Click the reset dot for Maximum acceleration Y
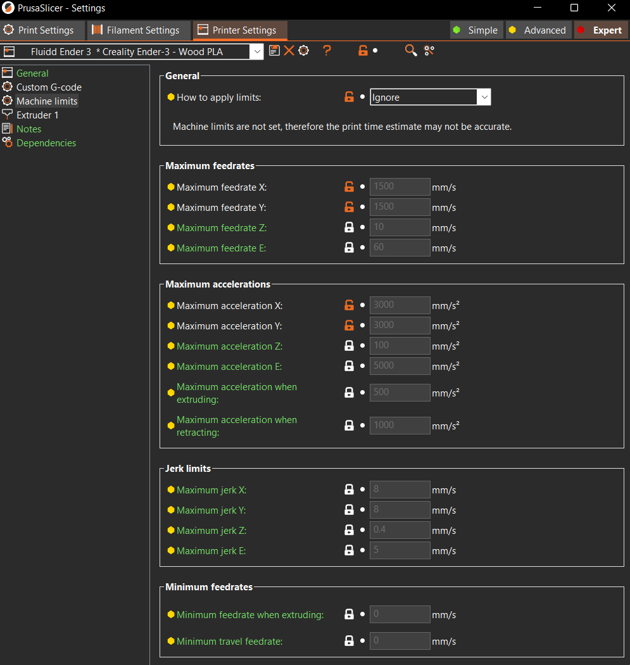 click(362, 325)
